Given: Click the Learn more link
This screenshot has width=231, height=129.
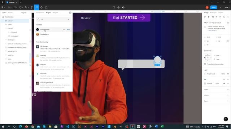Looking at the screenshot, I should (x=212, y=30).
